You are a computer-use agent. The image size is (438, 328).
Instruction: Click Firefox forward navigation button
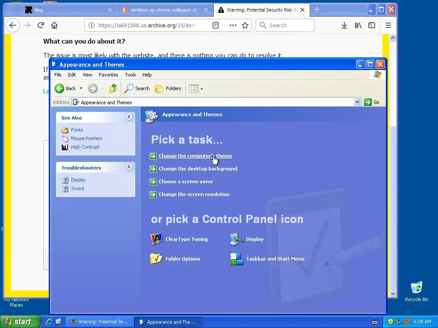[x=27, y=25]
